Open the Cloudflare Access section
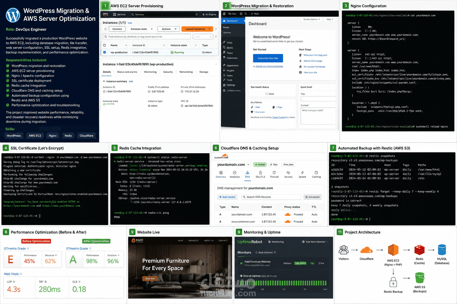The height and width of the screenshot is (304, 457). click(288, 174)
